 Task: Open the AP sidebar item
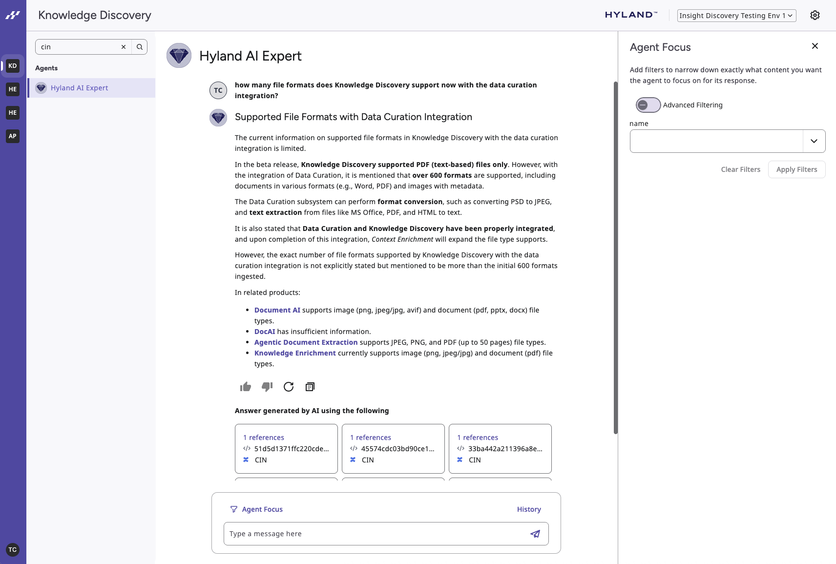(x=13, y=136)
